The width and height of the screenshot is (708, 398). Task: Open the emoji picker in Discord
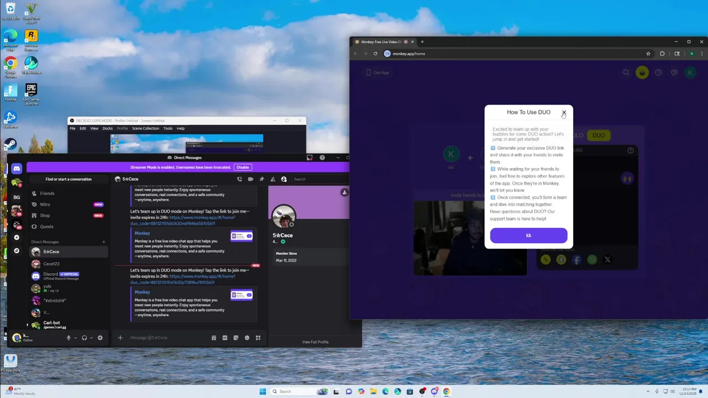click(x=247, y=338)
